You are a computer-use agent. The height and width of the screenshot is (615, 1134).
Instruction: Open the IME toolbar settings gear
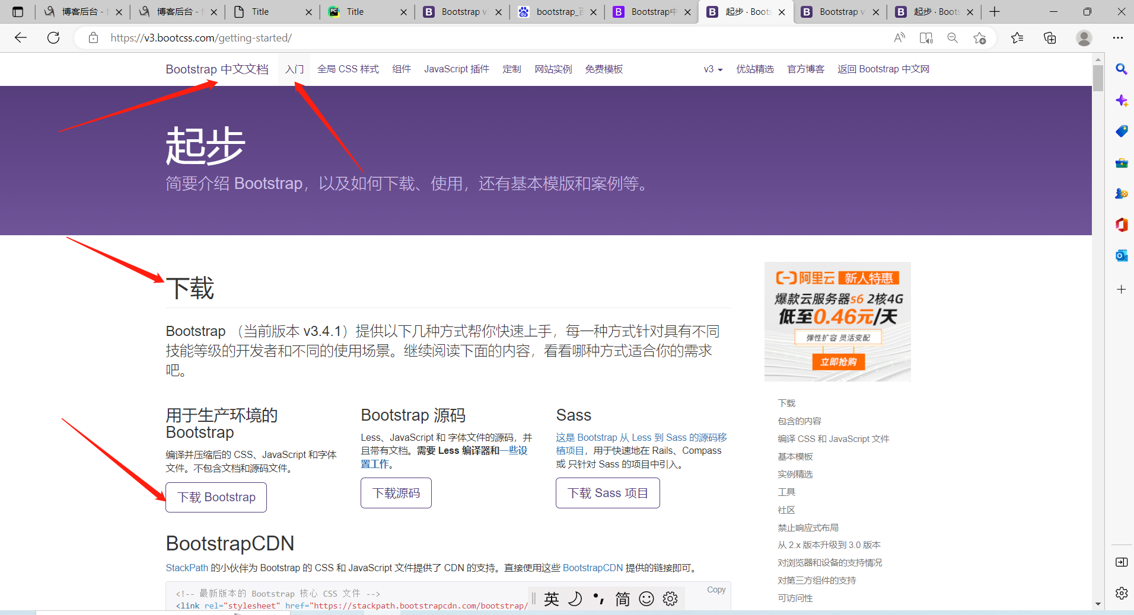(670, 599)
